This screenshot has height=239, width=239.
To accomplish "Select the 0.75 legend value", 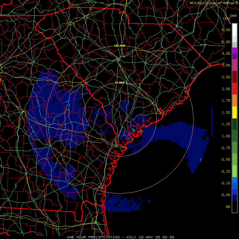I will click(x=226, y=148).
